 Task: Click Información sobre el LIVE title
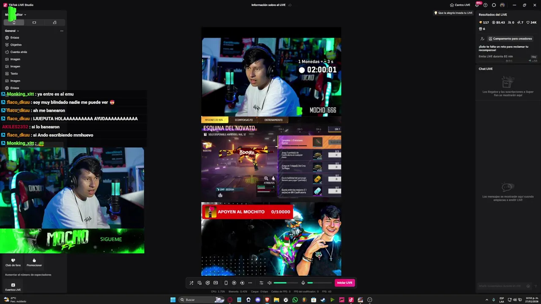pos(268,5)
